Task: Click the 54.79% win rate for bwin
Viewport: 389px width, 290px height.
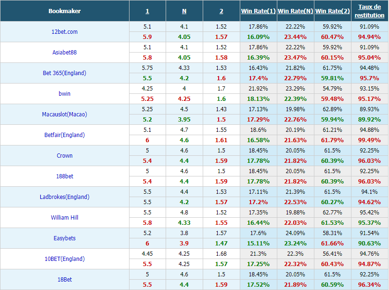Action: click(332, 89)
